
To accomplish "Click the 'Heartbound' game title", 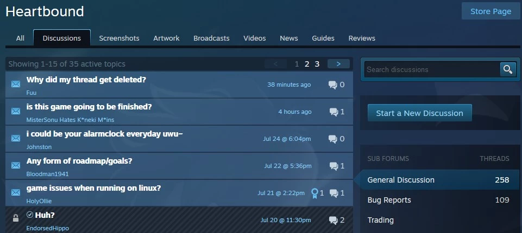I will [45, 11].
